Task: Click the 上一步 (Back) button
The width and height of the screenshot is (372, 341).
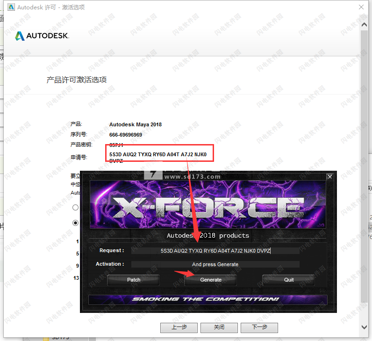Action: click(179, 327)
